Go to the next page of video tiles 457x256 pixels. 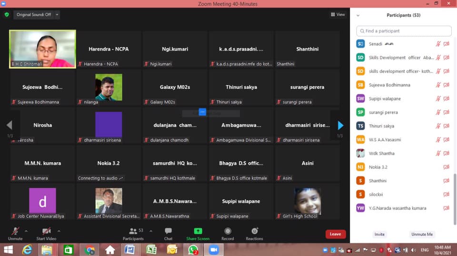click(340, 126)
